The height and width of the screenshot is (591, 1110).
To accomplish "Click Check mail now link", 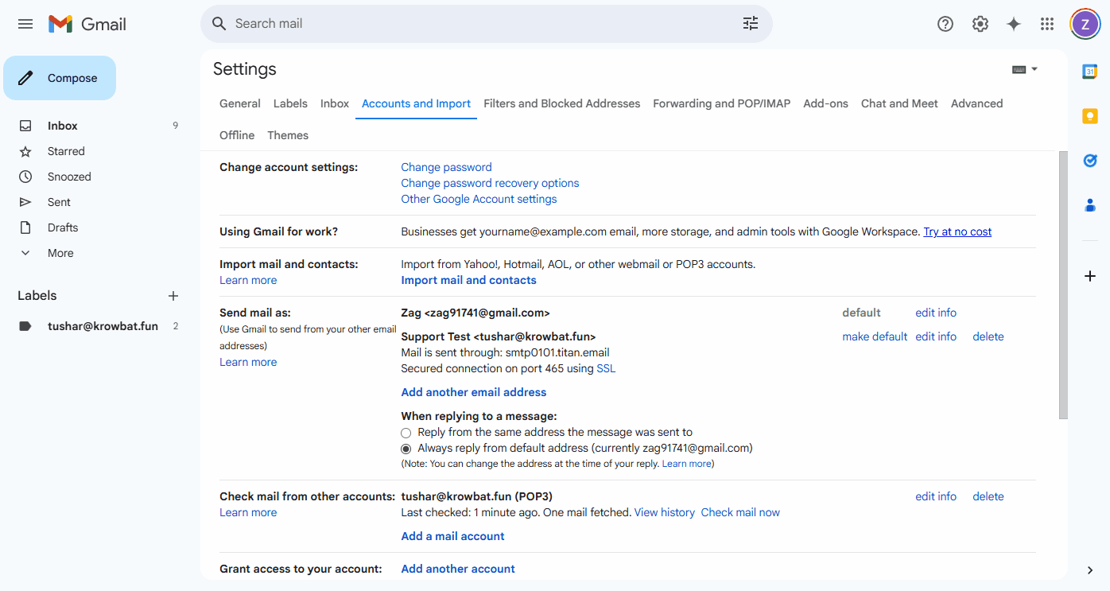I will click(x=740, y=512).
